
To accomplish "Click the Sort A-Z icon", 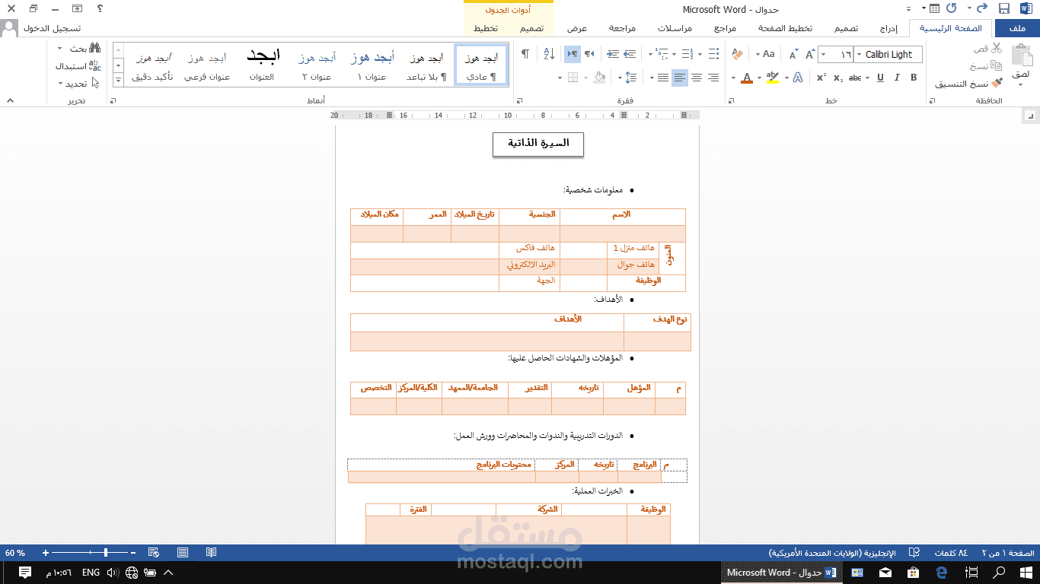I will [549, 54].
